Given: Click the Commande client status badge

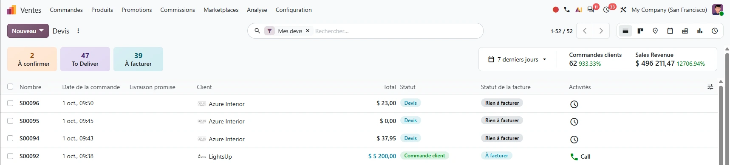Looking at the screenshot, I should [x=424, y=156].
